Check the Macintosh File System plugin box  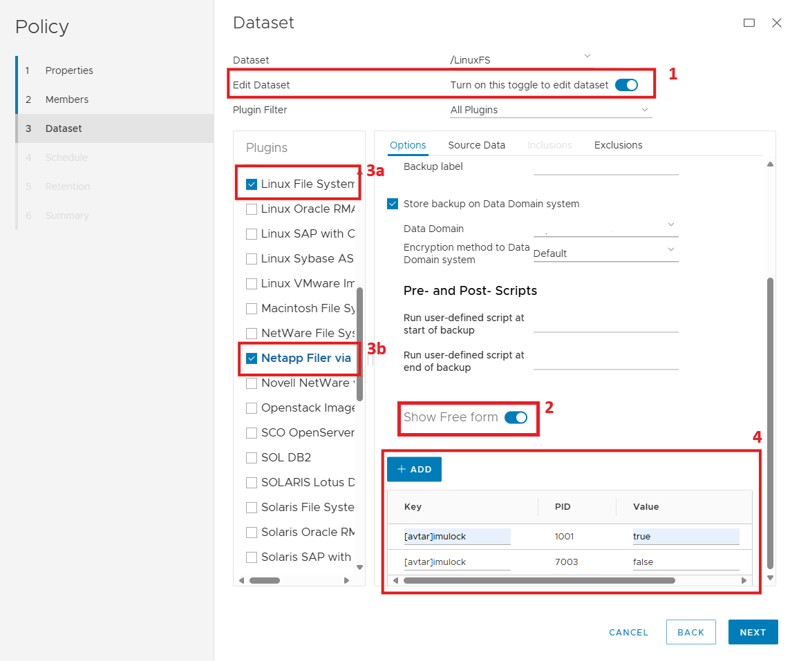pos(252,309)
